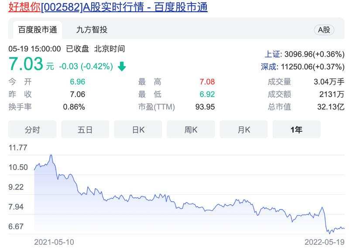Select the 分时 chart tab
Viewport: 363px width, 250px height.
click(x=32, y=129)
